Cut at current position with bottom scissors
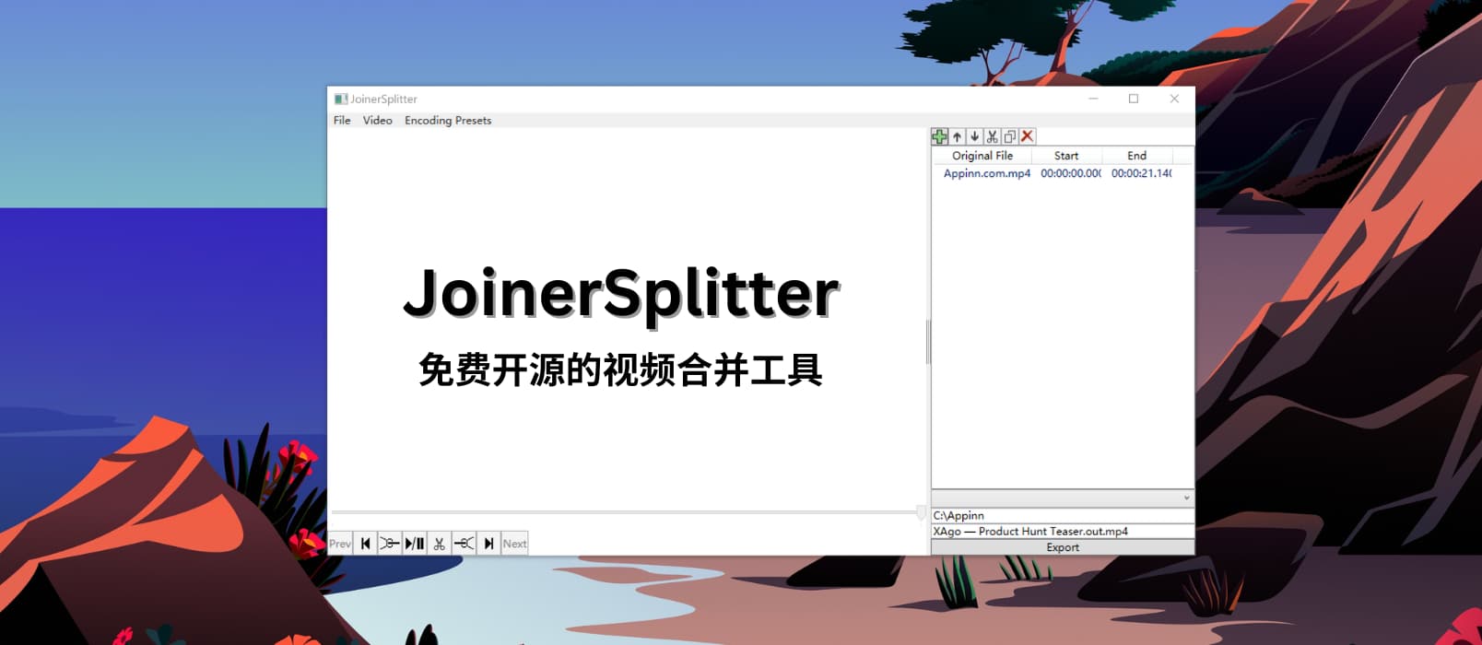The width and height of the screenshot is (1482, 645). click(439, 544)
